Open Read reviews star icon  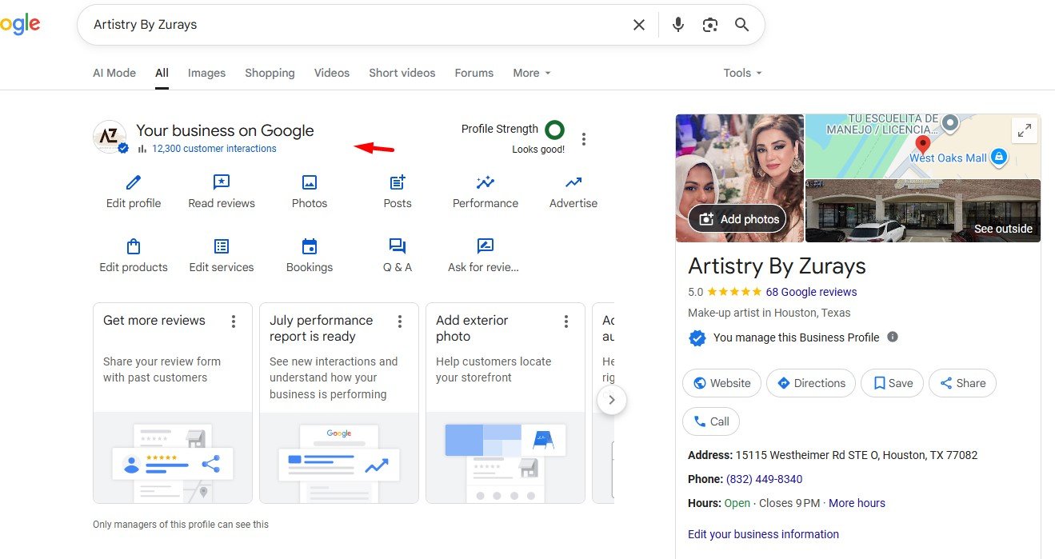point(222,182)
